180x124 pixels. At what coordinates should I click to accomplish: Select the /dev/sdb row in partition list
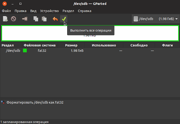[x=90, y=50]
